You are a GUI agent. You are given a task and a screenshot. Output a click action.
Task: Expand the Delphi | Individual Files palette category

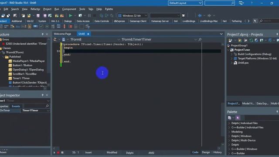(x=229, y=123)
